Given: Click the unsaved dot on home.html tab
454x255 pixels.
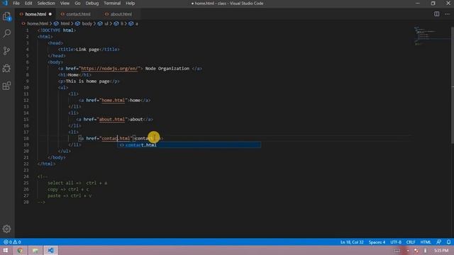Looking at the screenshot, I should (x=50, y=14).
